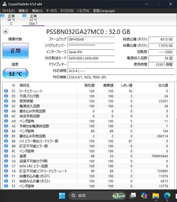177x202 pixels.
Task: Click the 23301 時間 power-on hours value
Action: point(161,64)
